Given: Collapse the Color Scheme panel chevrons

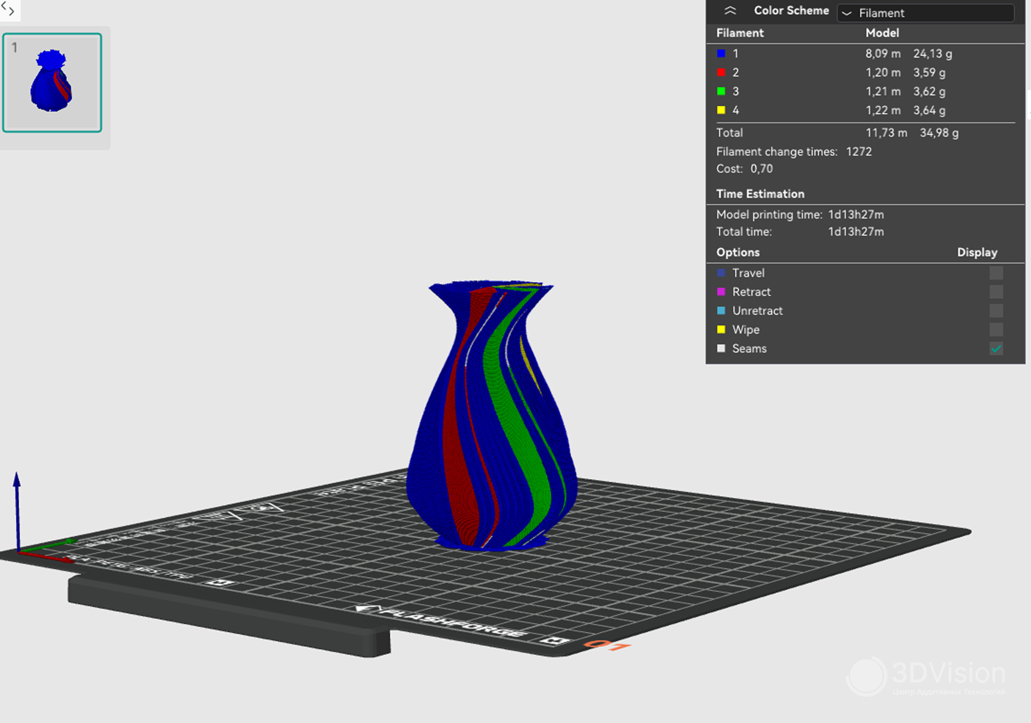Looking at the screenshot, I should [x=730, y=11].
